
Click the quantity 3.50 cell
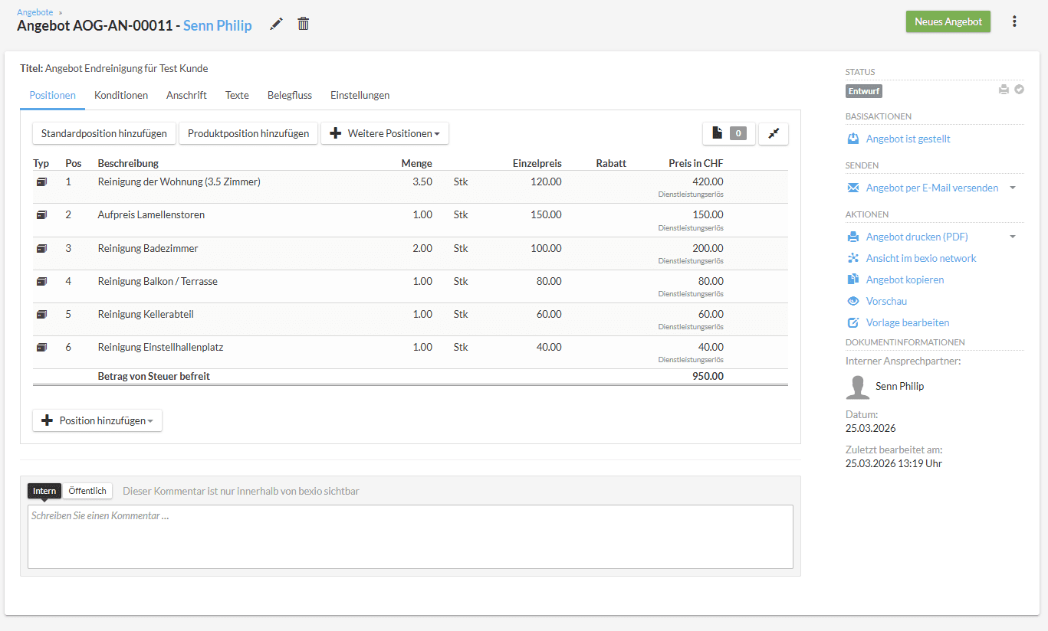(x=422, y=182)
